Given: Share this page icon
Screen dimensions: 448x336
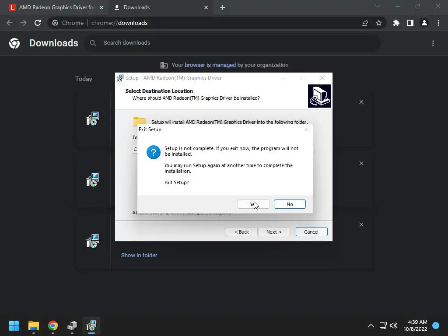Looking at the screenshot, I should point(365,23).
